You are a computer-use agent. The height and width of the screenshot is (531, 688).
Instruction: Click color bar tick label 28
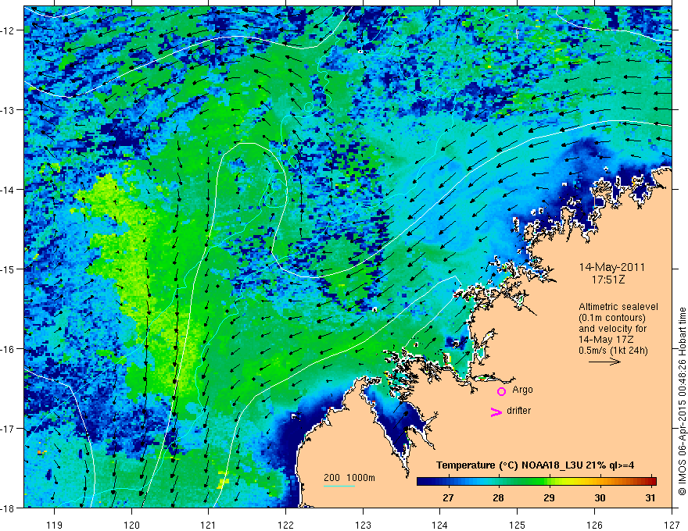tap(498, 497)
